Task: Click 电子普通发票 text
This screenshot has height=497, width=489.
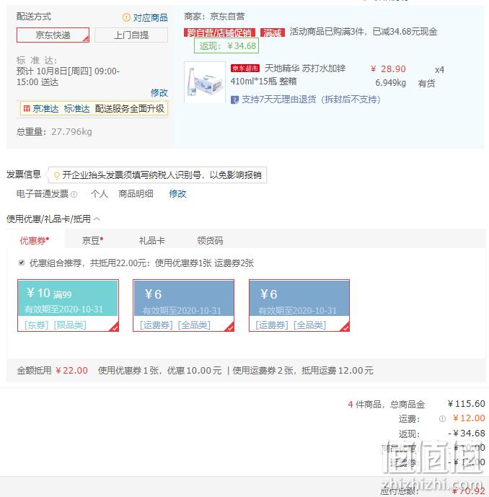Action: [43, 193]
